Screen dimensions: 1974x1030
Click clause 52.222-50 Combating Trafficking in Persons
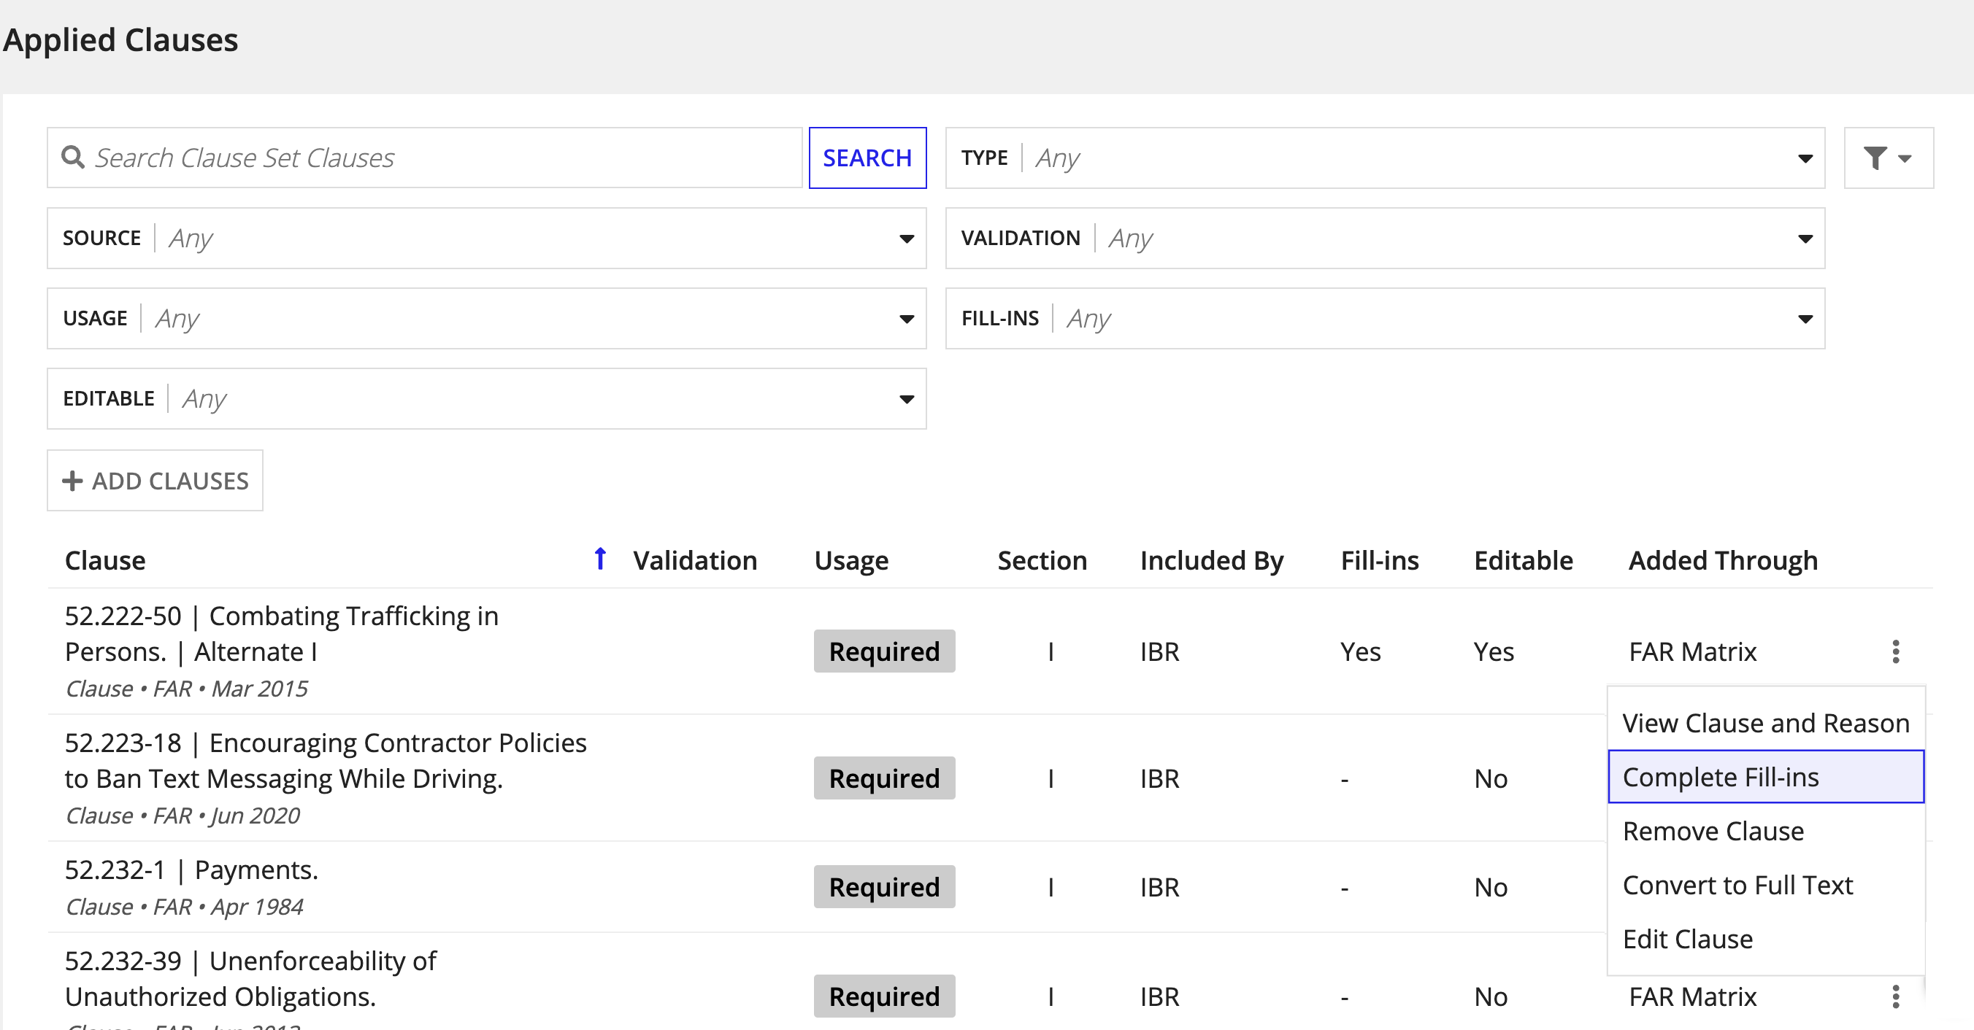[x=282, y=634]
